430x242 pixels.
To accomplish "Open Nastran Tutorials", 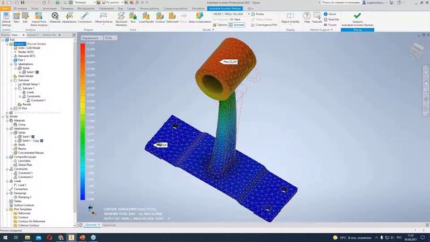I will click(x=316, y=18).
